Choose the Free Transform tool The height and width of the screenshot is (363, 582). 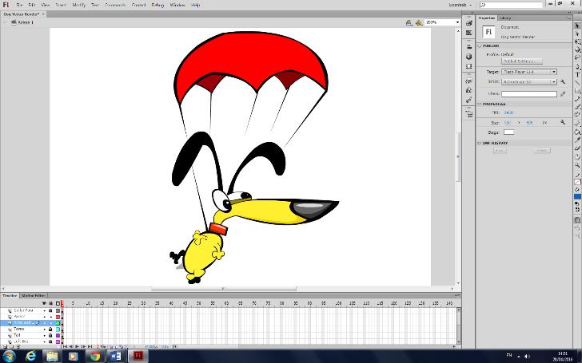point(577,41)
